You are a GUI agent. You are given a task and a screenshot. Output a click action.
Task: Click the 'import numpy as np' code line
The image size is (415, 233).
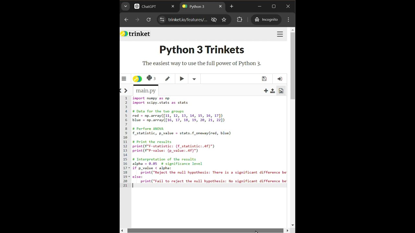151,98
